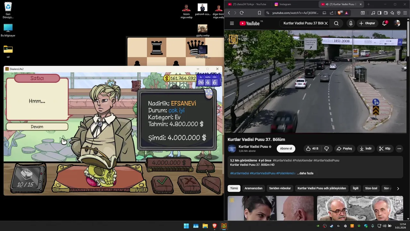This screenshot has height=231, width=410.
Task: Open the Brave Rewards triangle icon
Action: [x=346, y=13]
